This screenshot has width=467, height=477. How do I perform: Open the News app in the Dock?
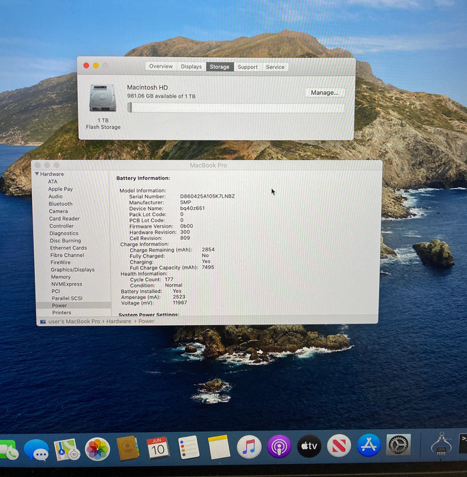tap(339, 446)
